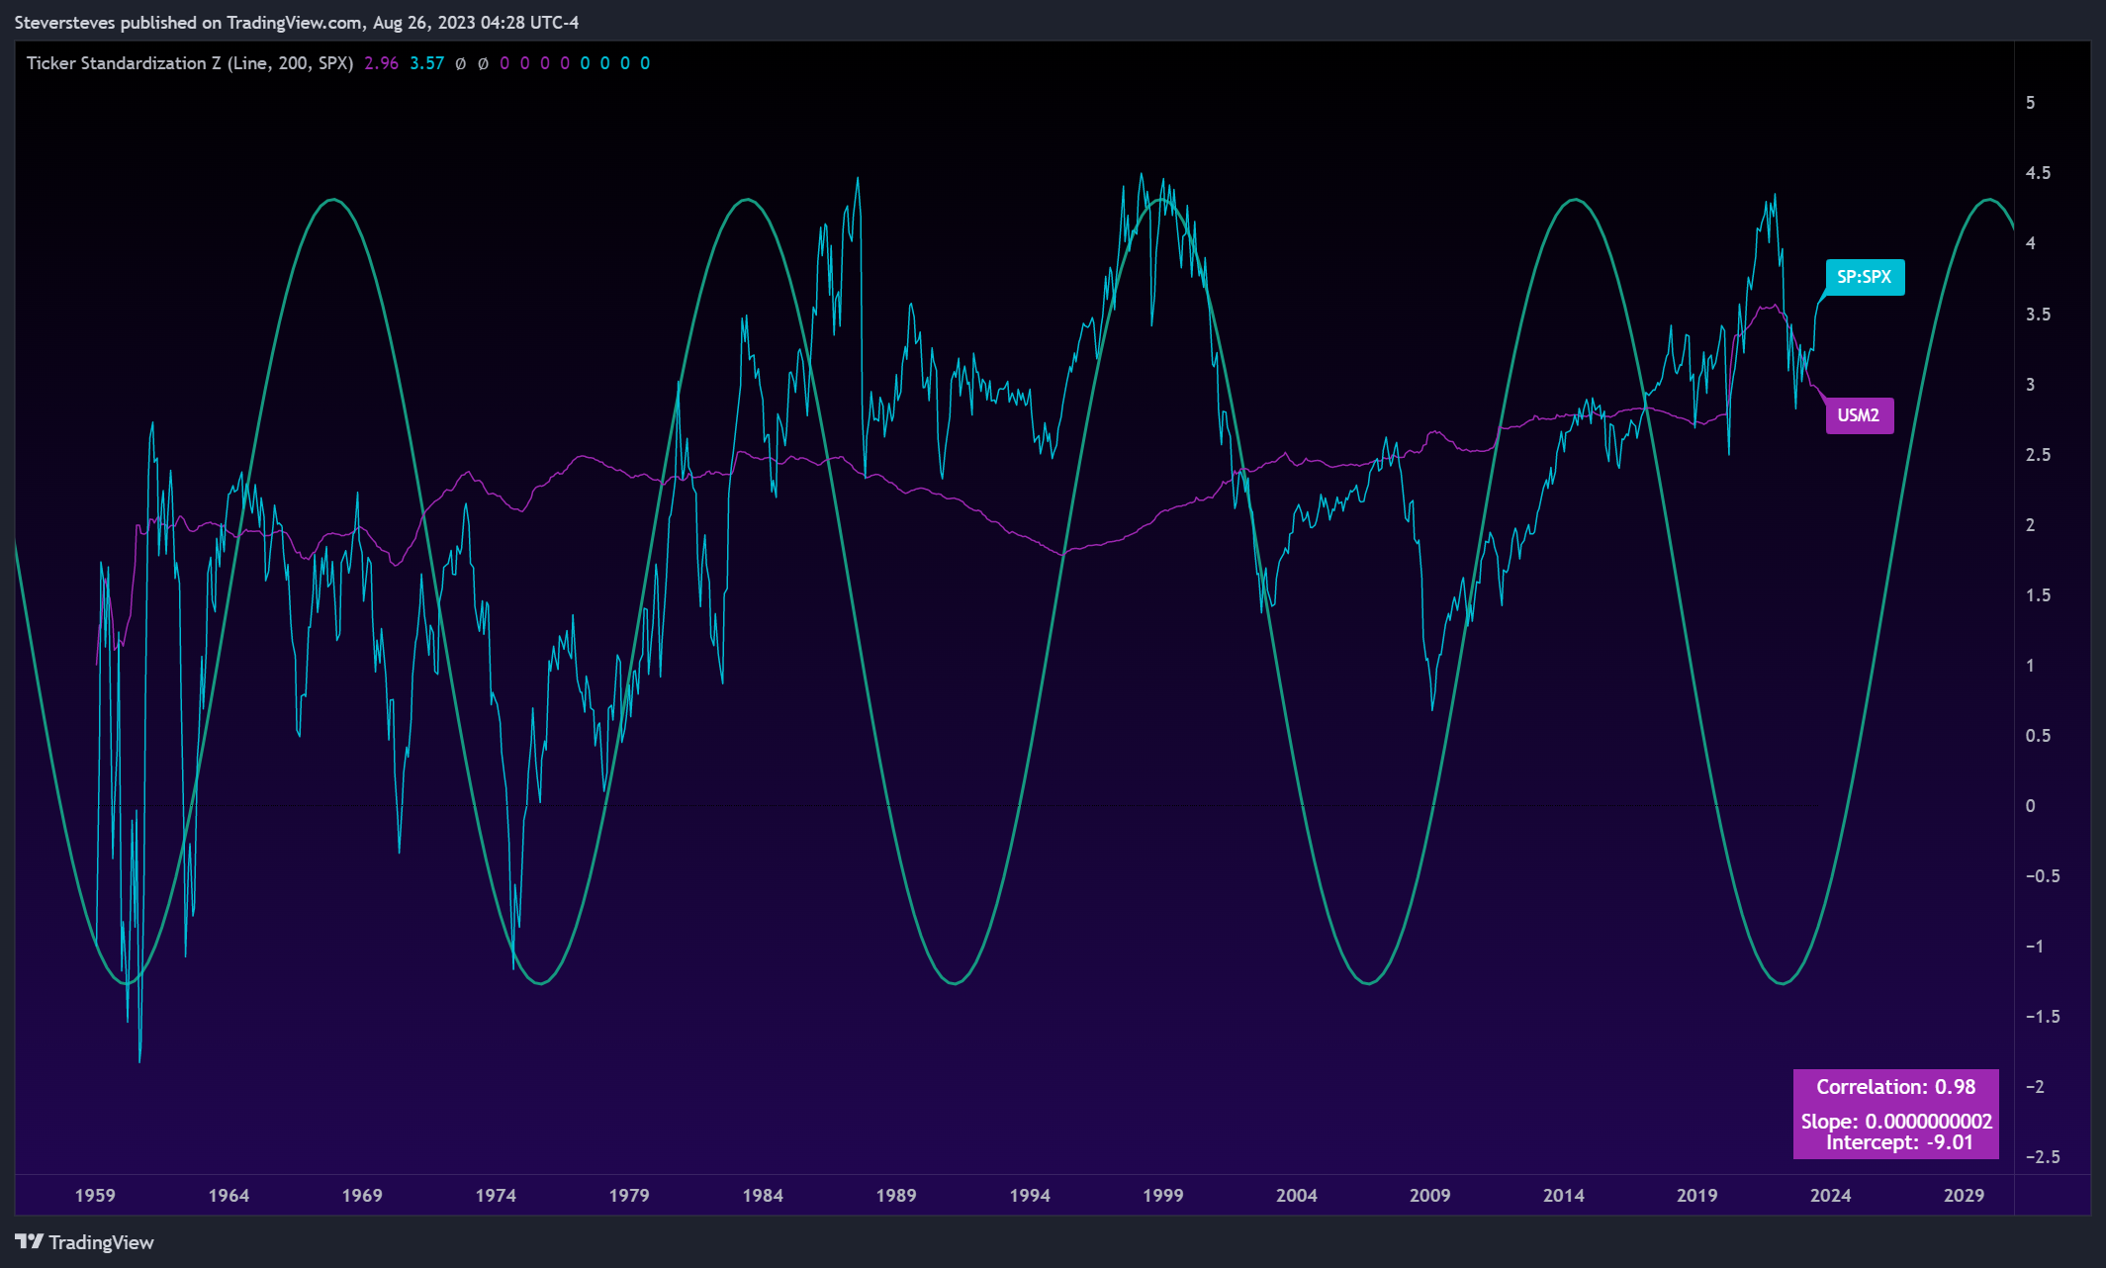Click the 2019 label on time axis
The height and width of the screenshot is (1268, 2106).
coord(1697,1195)
